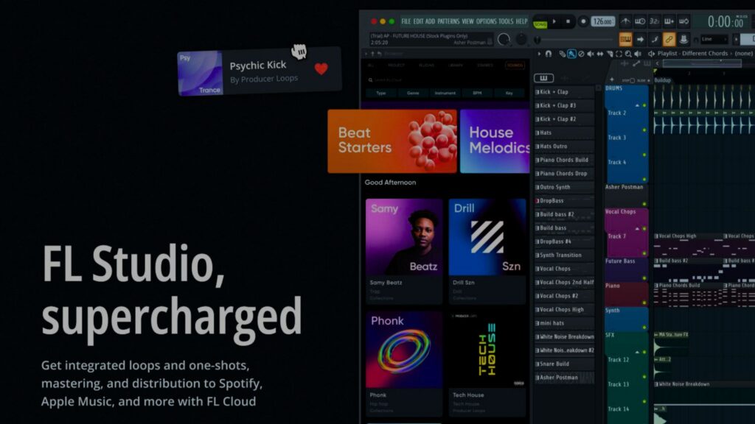Switch to the SOUNDS browser tab
Screen dimensions: 755x424
tap(514, 66)
